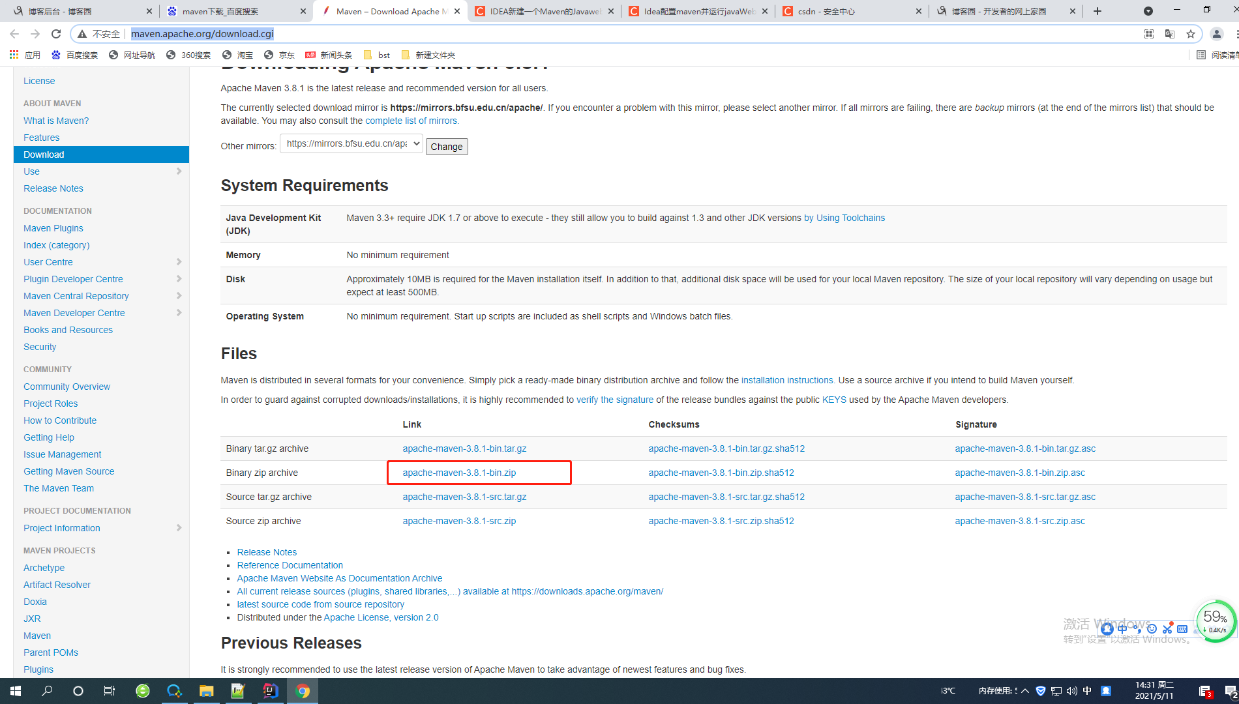Open the 新建文件夹 bookmark folder
The height and width of the screenshot is (704, 1239).
pyautogui.click(x=428, y=55)
